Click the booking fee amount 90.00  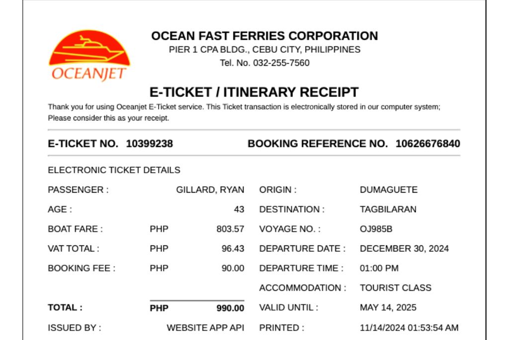(x=233, y=268)
